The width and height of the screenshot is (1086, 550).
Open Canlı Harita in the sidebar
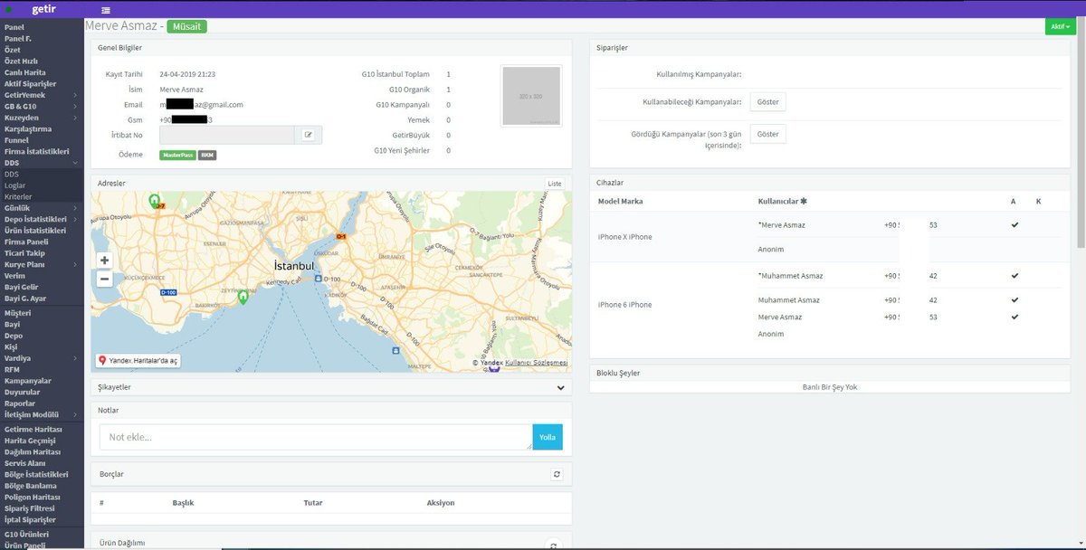[x=25, y=72]
